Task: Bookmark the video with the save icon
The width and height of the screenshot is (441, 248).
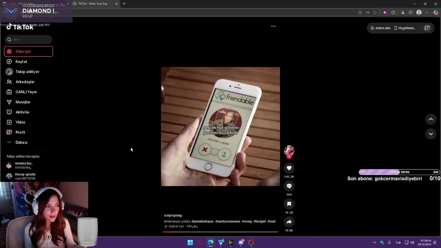Action: click(x=289, y=204)
